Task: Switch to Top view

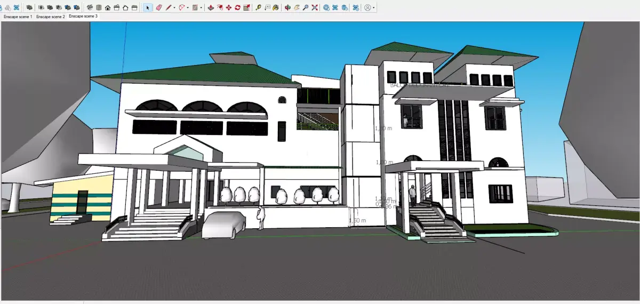Action: coord(99,7)
